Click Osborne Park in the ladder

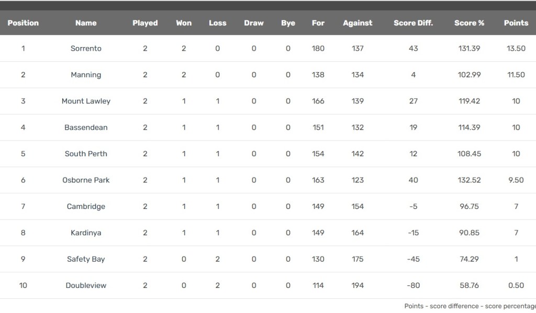click(x=86, y=180)
